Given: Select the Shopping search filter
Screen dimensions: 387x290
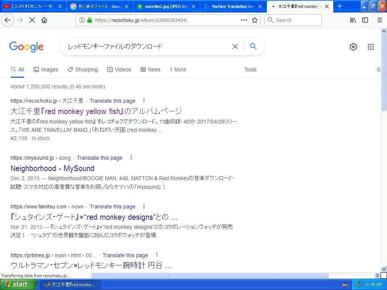Looking at the screenshot, I should [x=83, y=69].
